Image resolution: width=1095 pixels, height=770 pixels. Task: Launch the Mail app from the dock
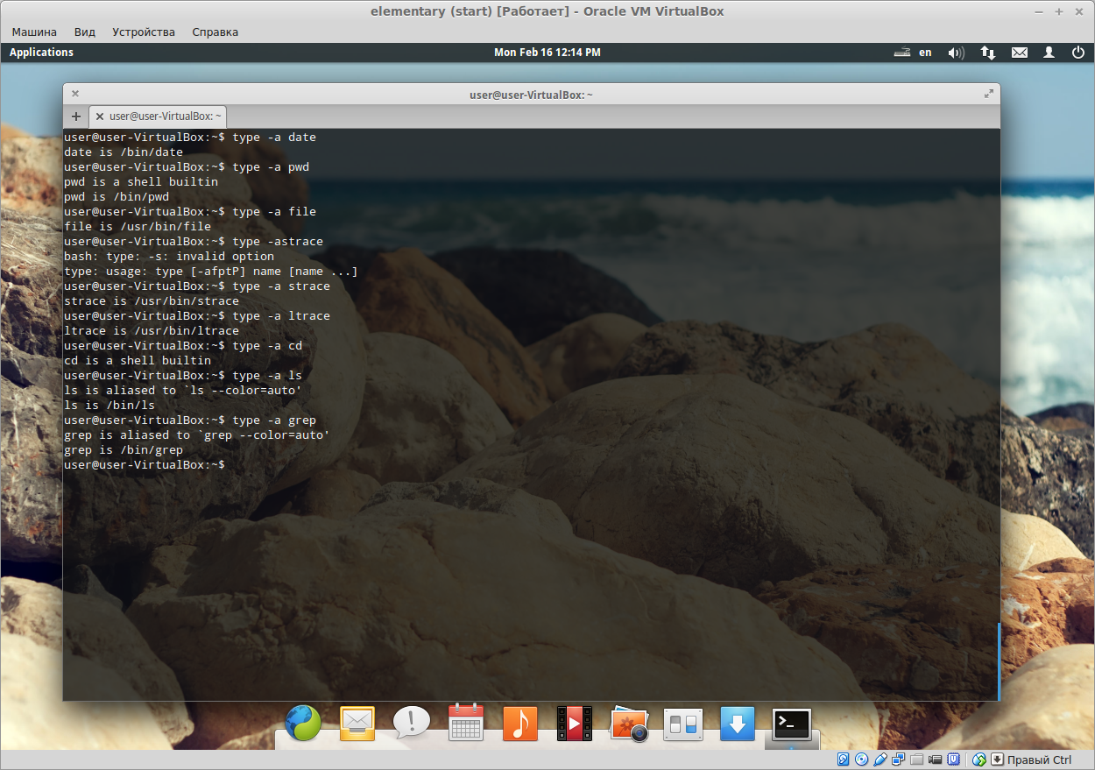click(357, 724)
